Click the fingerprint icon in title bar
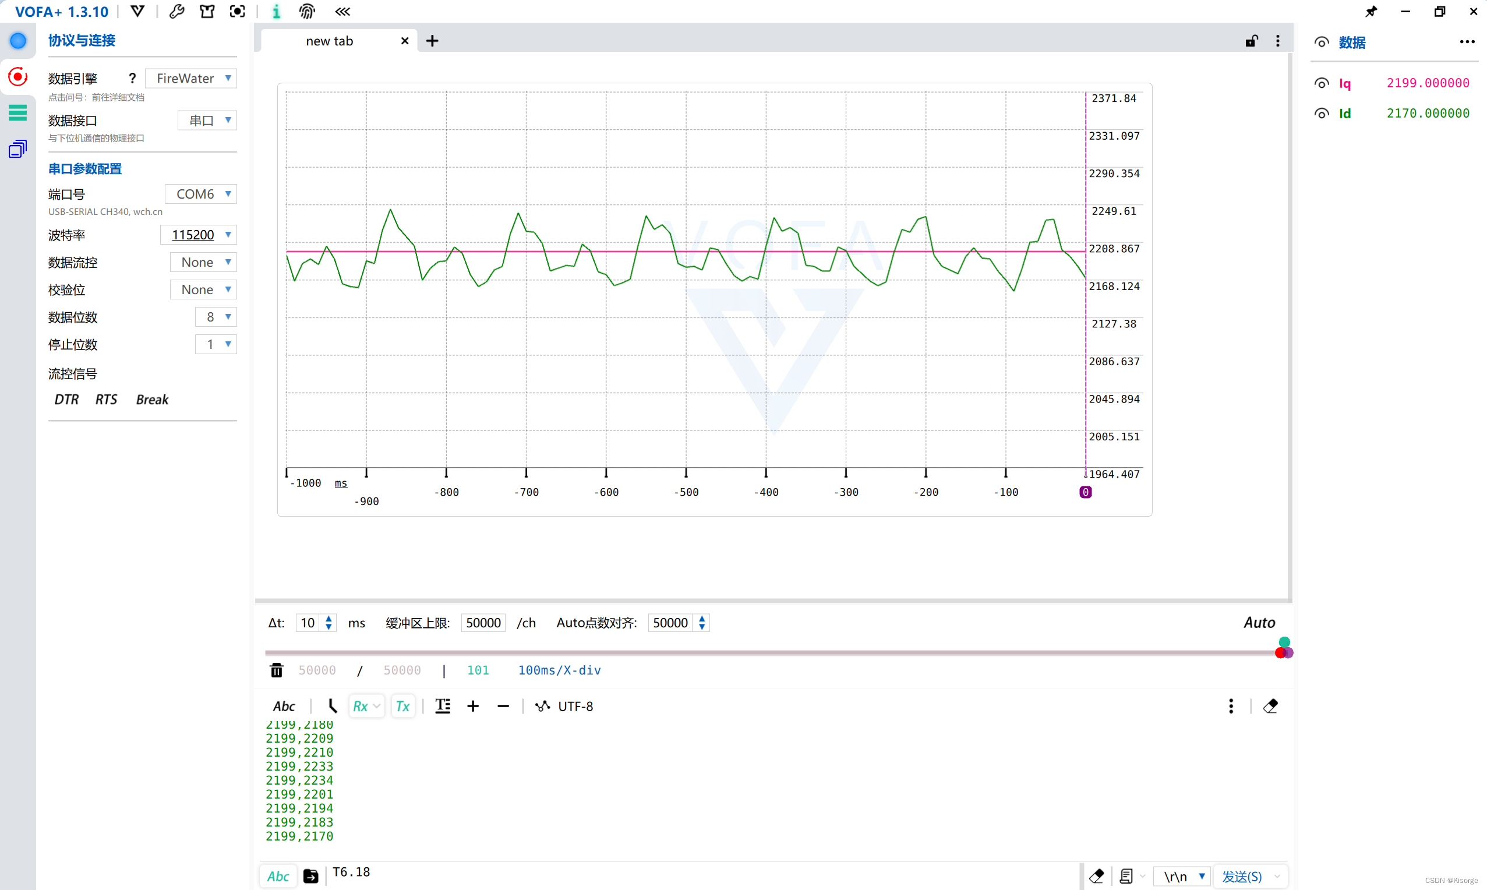 click(307, 12)
